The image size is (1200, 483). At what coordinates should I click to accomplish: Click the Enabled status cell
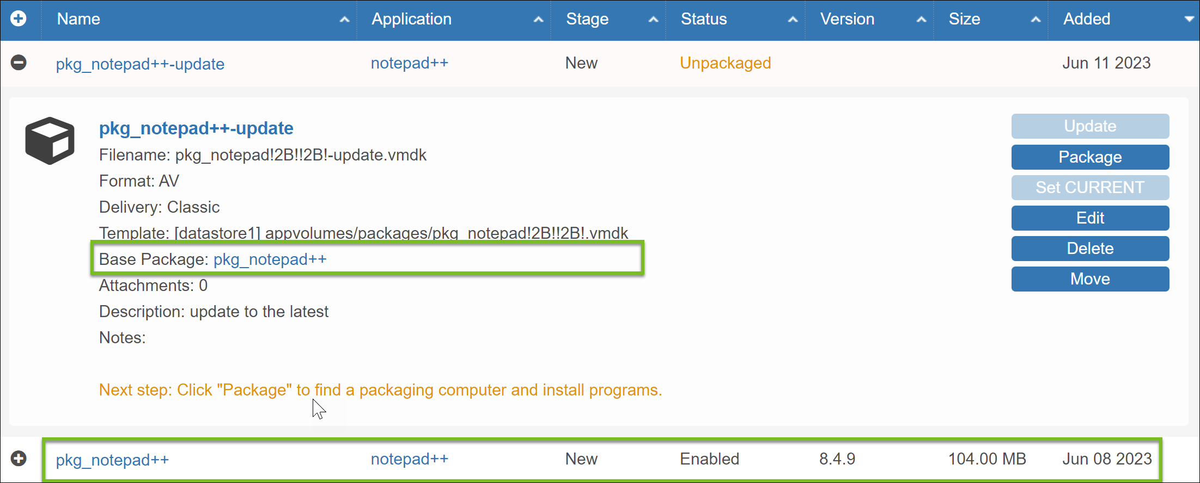709,459
